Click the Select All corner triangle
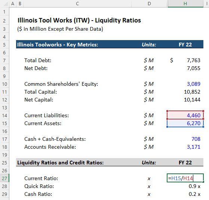209x200 pixels. (x=5, y=4)
